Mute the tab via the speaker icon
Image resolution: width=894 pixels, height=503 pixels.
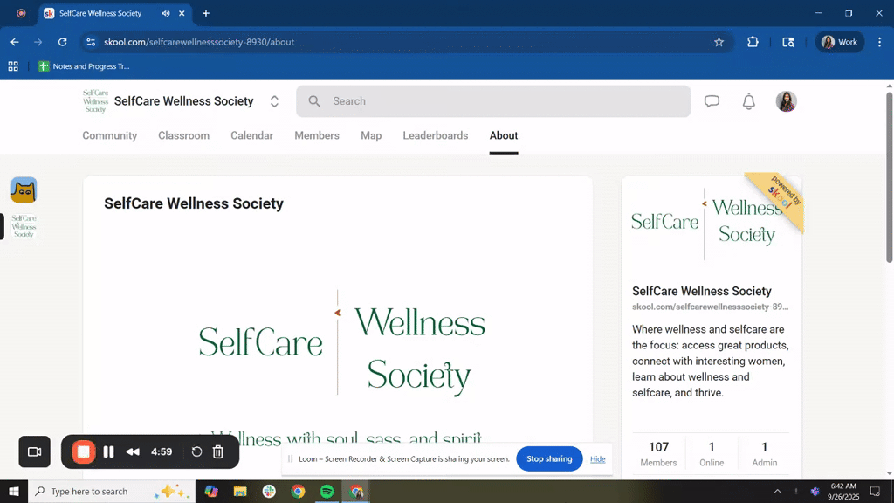(165, 13)
